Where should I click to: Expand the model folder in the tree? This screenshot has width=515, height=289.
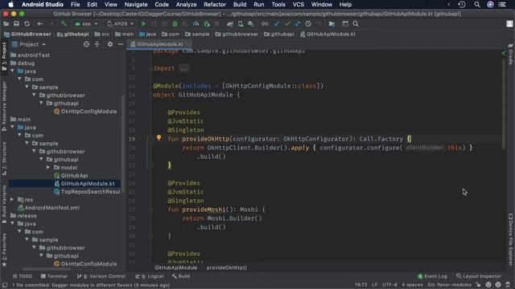(x=48, y=168)
